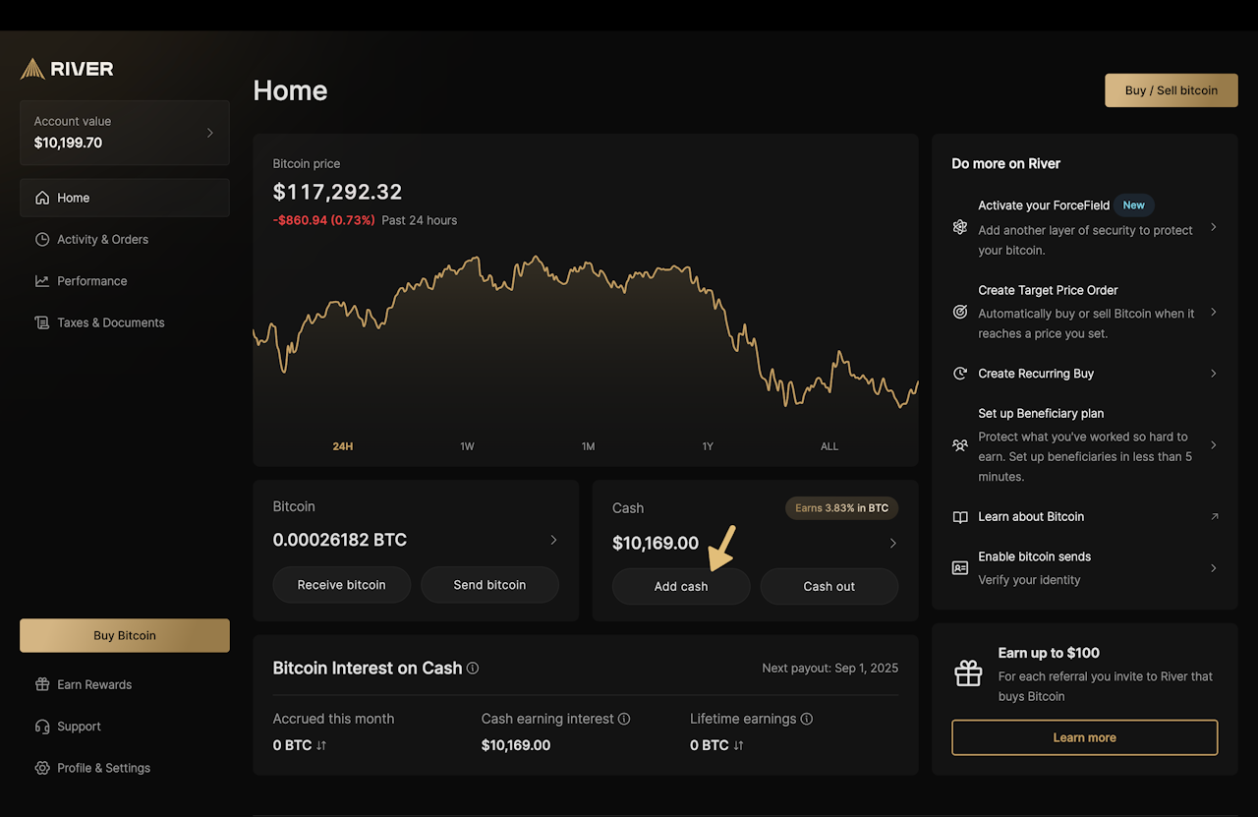The height and width of the screenshot is (817, 1258).
Task: Click the Beneficiary plan people icon
Action: coord(960,445)
